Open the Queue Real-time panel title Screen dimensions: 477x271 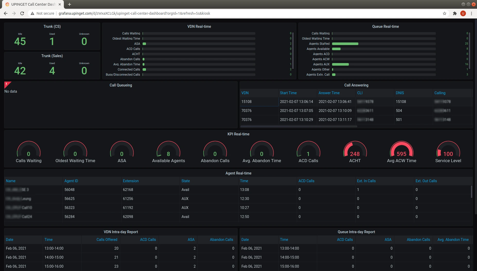385,27
